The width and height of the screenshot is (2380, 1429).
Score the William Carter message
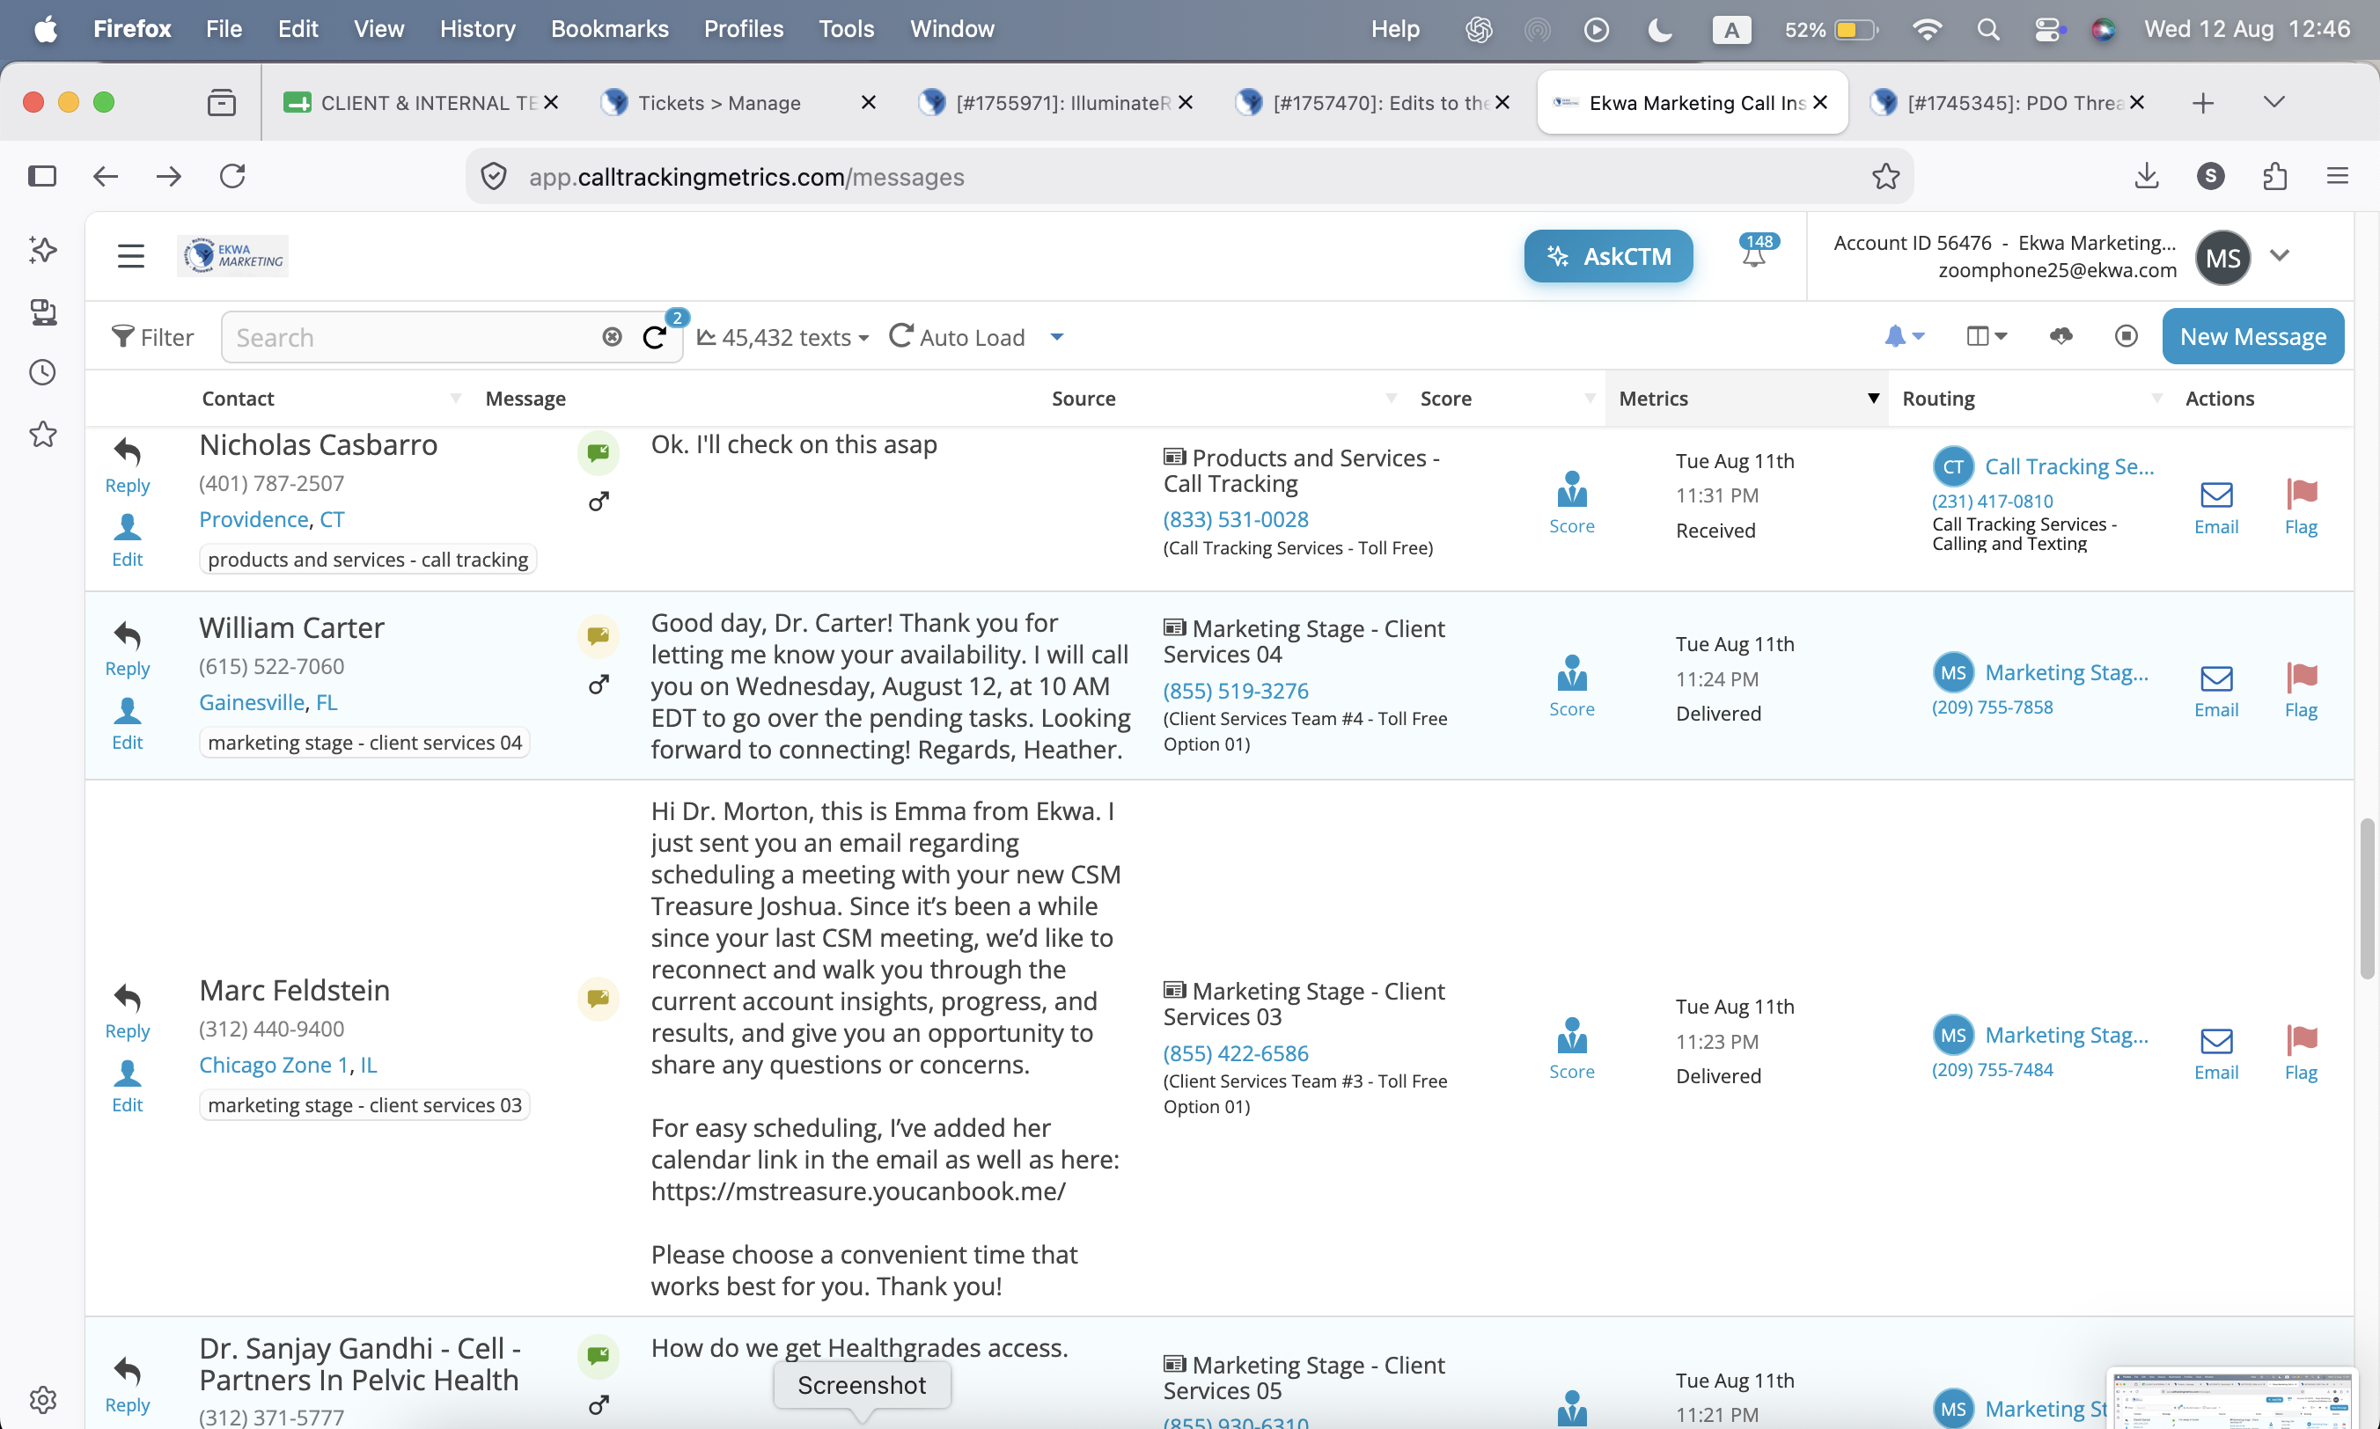pos(1571,685)
